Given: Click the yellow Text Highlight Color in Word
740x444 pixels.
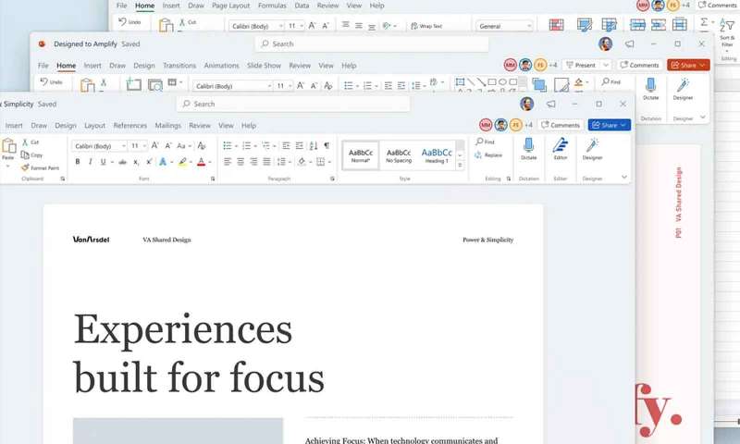Looking at the screenshot, I should [x=182, y=162].
